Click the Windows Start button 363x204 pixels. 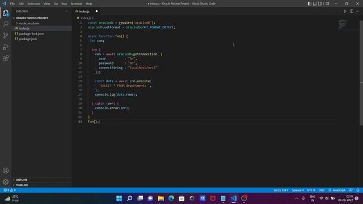click(119, 198)
